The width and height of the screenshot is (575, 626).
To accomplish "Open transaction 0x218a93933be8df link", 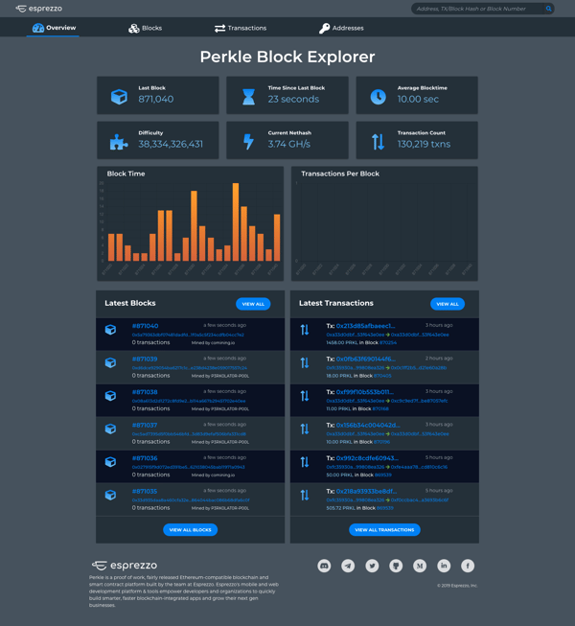I will [366, 491].
